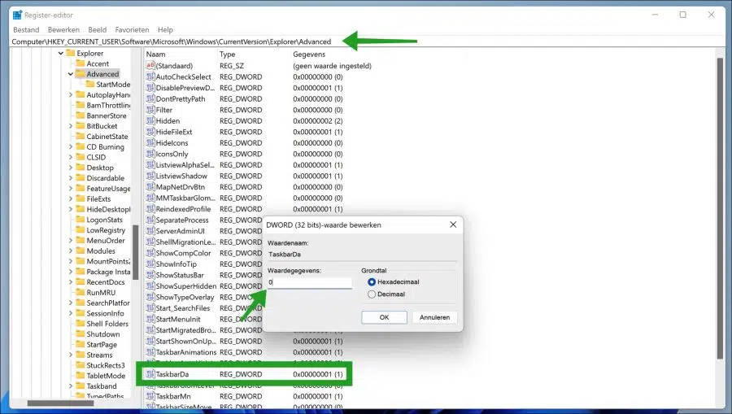This screenshot has width=732, height=414.
Task: Click the Shutdown folder icon
Action: (x=81, y=334)
